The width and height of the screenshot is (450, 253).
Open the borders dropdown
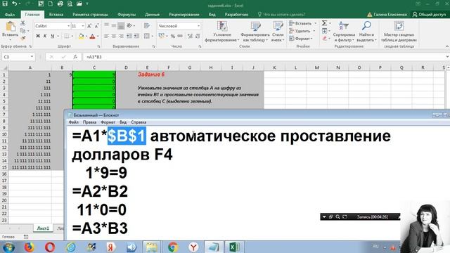coord(72,36)
